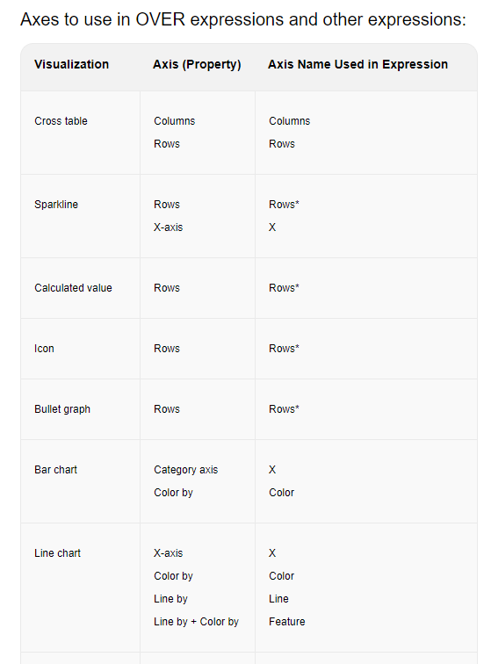Select the Bullet graph row label

pyautogui.click(x=62, y=409)
